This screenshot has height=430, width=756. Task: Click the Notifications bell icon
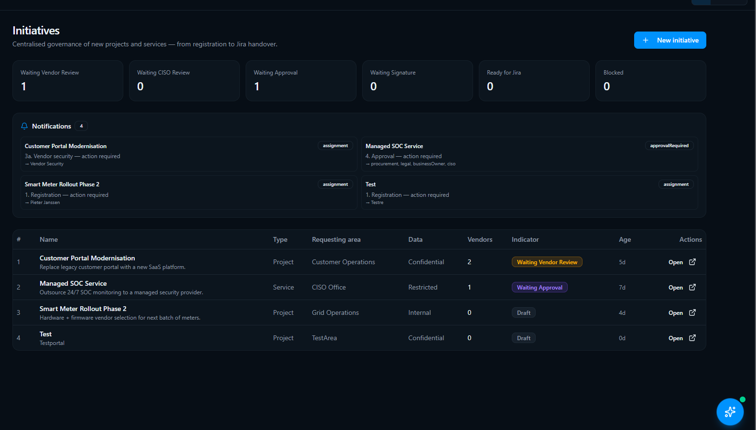[x=24, y=126]
